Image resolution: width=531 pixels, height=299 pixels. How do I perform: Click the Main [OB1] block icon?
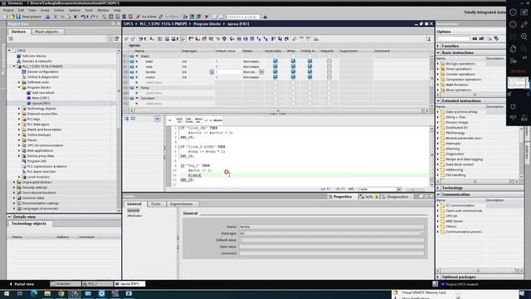[x=29, y=98]
